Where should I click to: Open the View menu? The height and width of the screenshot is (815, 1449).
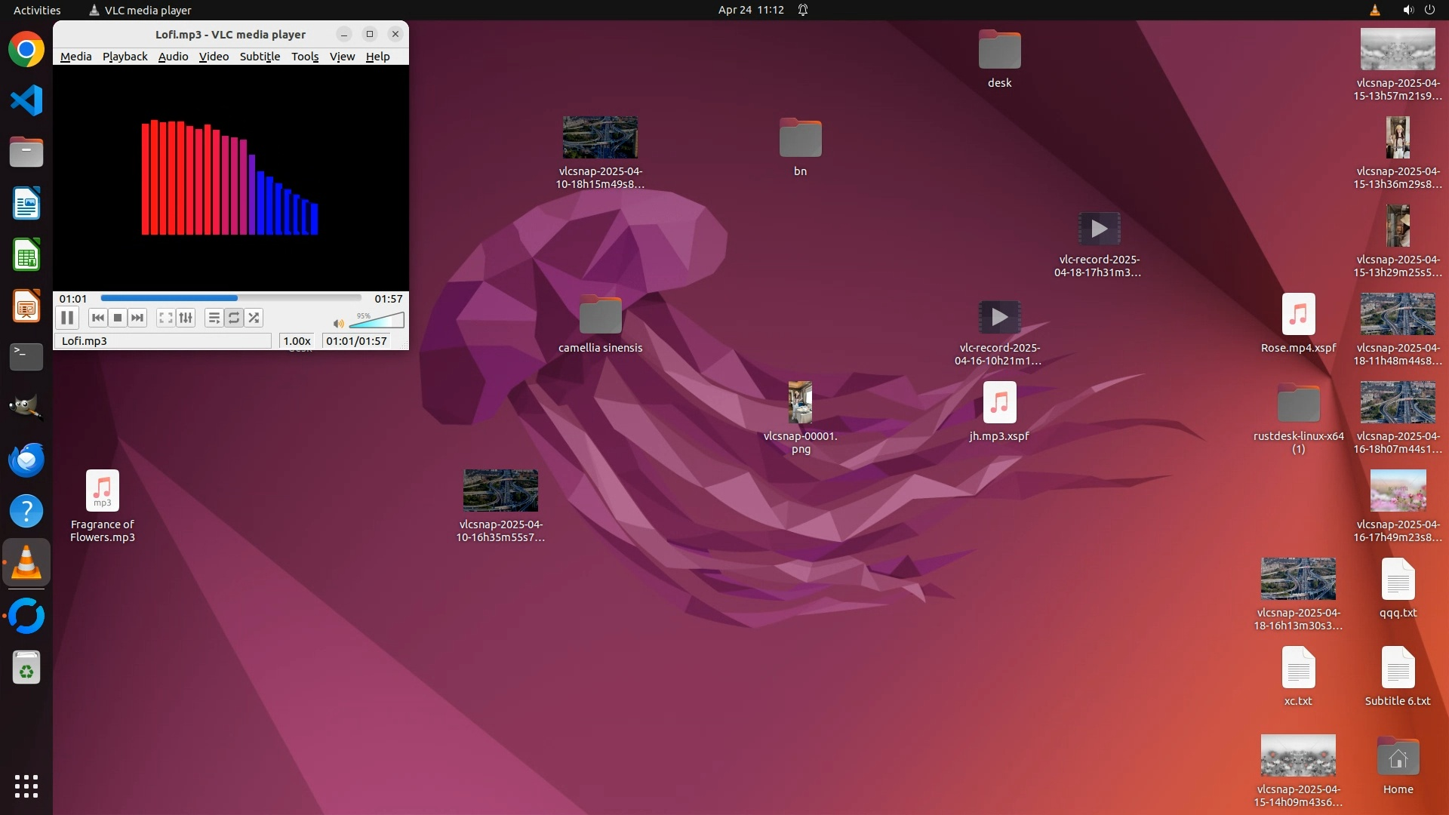pyautogui.click(x=342, y=57)
